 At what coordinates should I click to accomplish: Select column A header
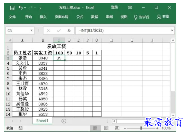(22, 40)
